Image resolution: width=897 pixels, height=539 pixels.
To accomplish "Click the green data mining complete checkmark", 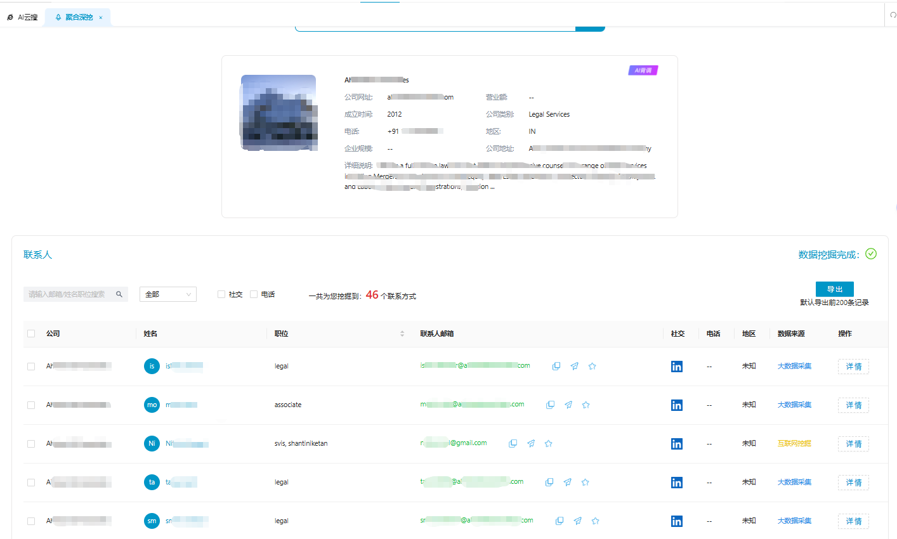I will [871, 254].
